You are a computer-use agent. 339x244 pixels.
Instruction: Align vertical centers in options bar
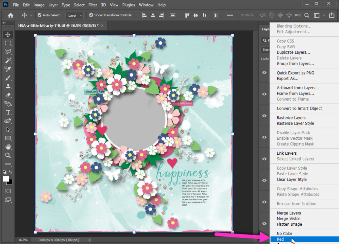(196, 15)
